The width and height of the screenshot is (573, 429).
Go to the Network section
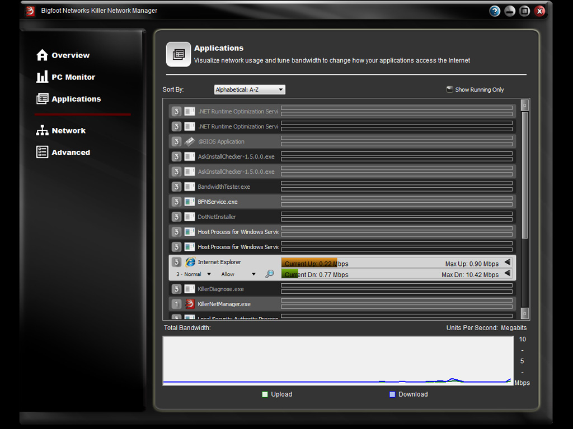pyautogui.click(x=68, y=131)
